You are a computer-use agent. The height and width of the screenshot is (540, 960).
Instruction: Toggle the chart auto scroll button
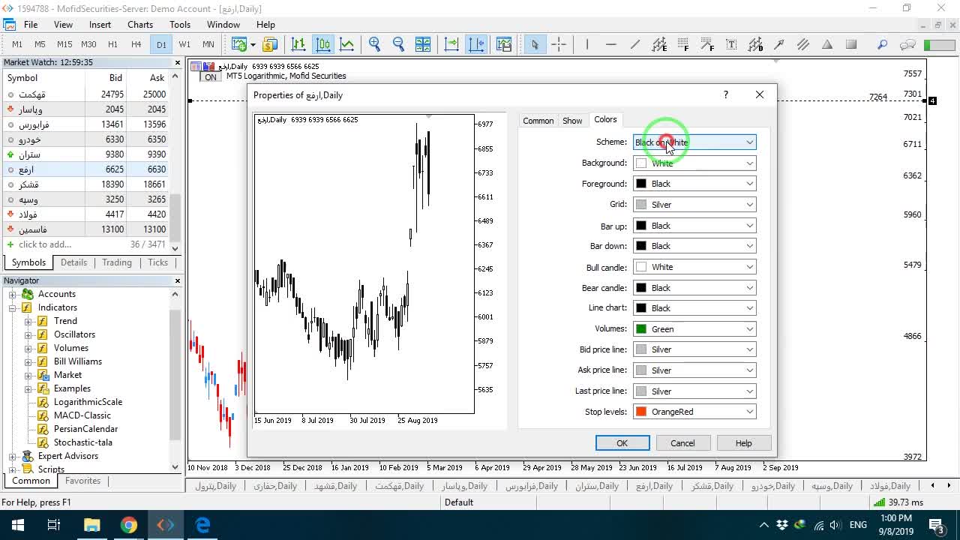point(451,44)
